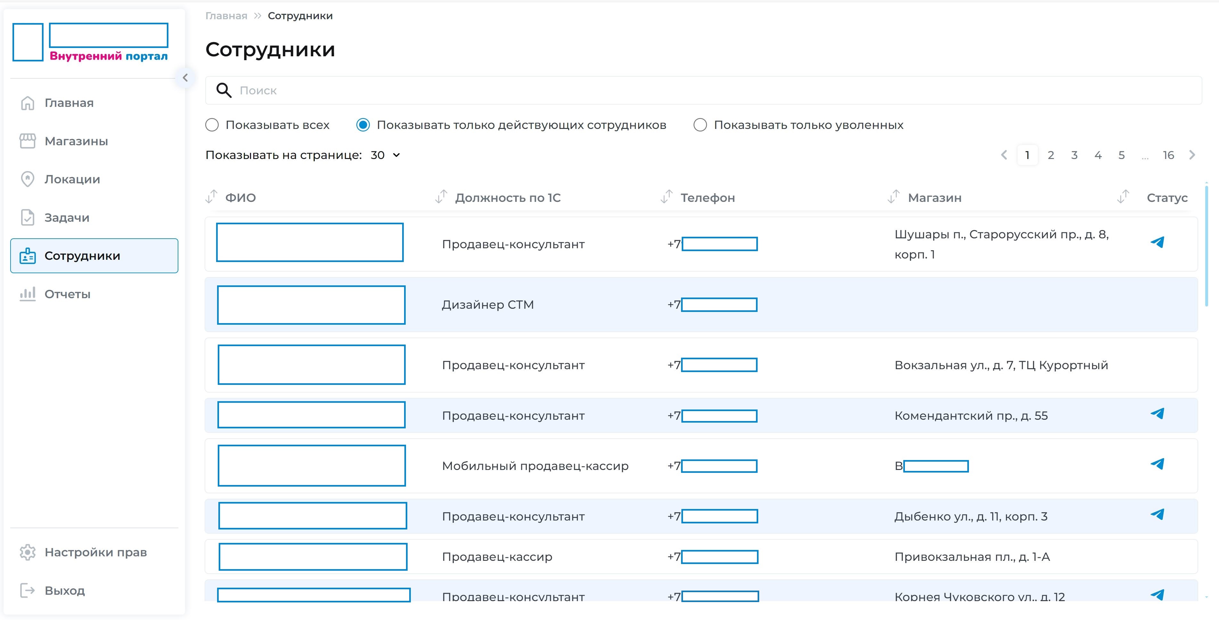Viewport: 1219px width, 620px height.
Task: Open Настройки прав in sidebar
Action: 94,552
